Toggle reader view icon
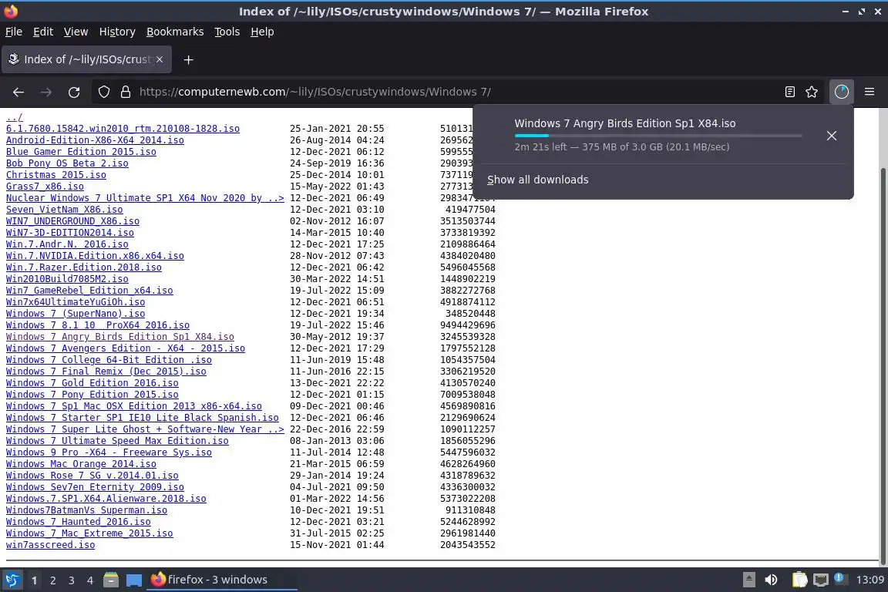This screenshot has width=888, height=592. 789,92
